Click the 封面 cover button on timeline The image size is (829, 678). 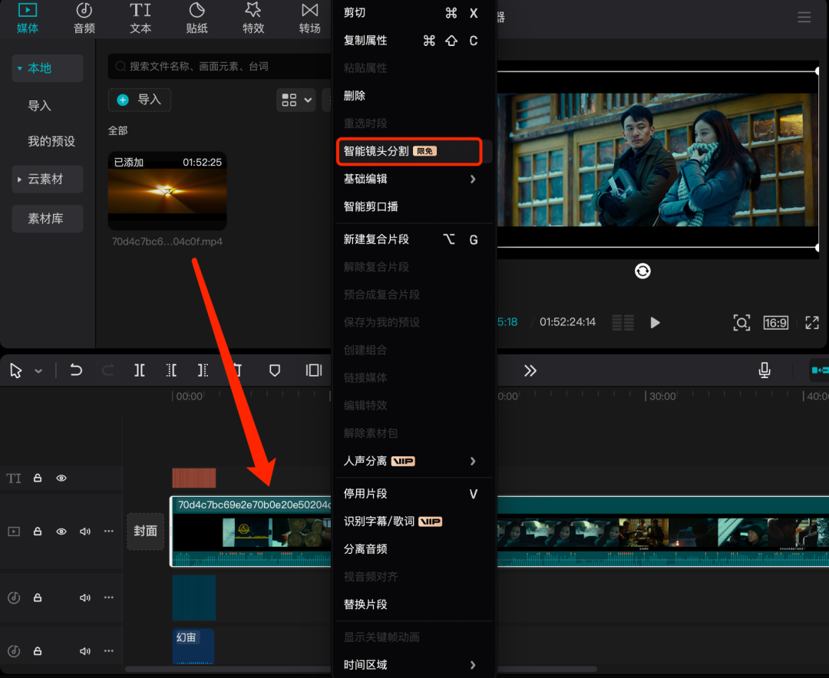(x=145, y=531)
